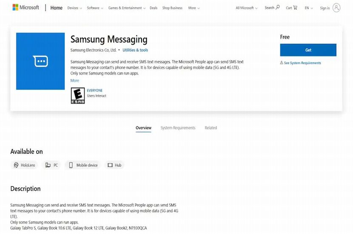Click the Users Interact text

tap(97, 96)
